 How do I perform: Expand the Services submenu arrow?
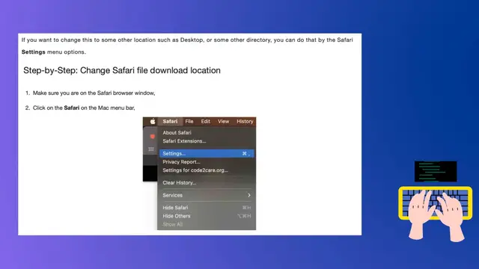[x=249, y=195]
